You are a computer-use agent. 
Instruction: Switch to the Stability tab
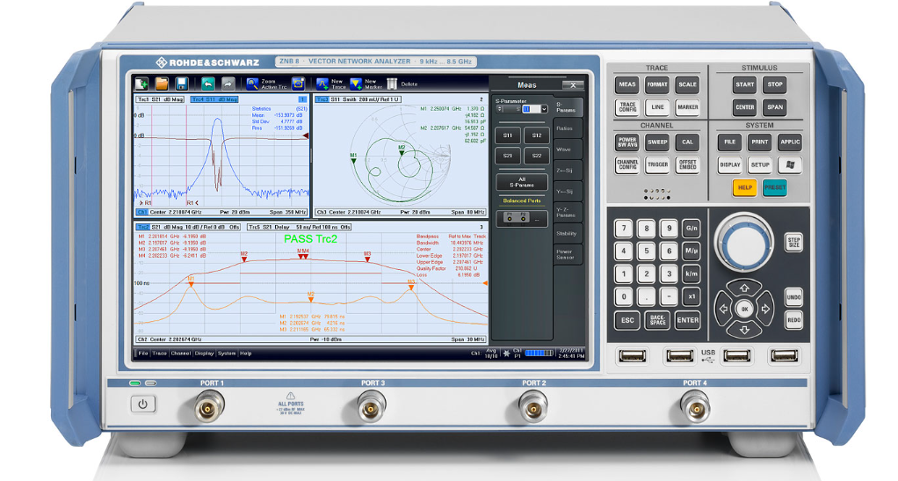click(567, 233)
